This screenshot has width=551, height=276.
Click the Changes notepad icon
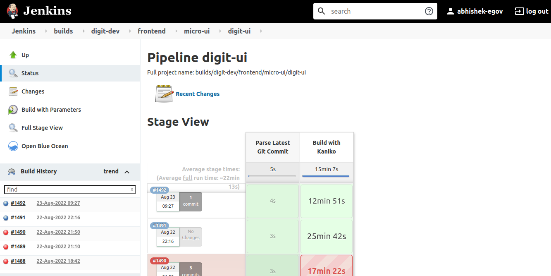click(13, 91)
